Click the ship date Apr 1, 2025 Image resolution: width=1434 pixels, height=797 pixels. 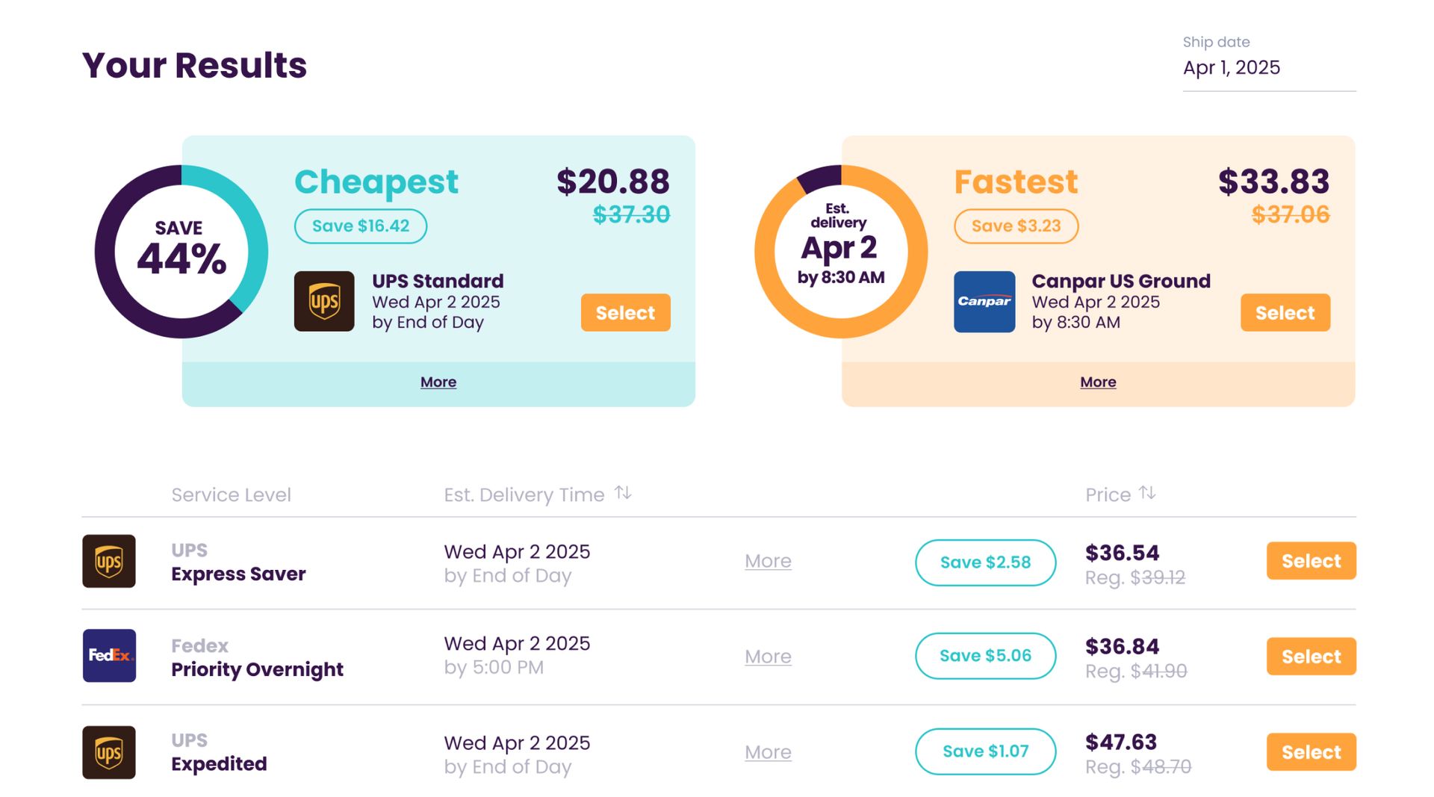point(1232,67)
